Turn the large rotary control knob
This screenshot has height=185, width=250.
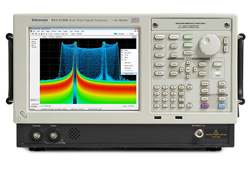[x=209, y=44]
